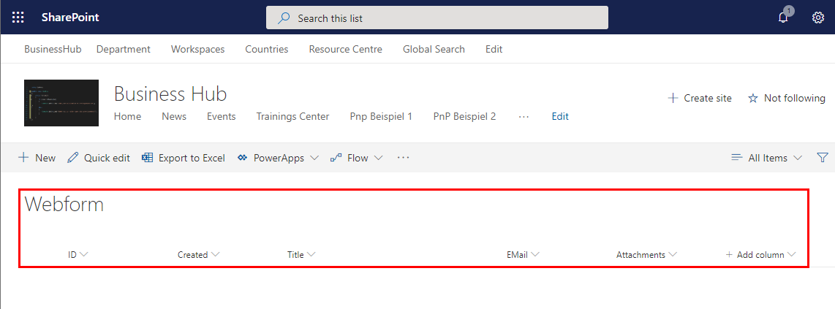Open the ID column header menu
This screenshot has width=835, height=309.
pyautogui.click(x=78, y=255)
